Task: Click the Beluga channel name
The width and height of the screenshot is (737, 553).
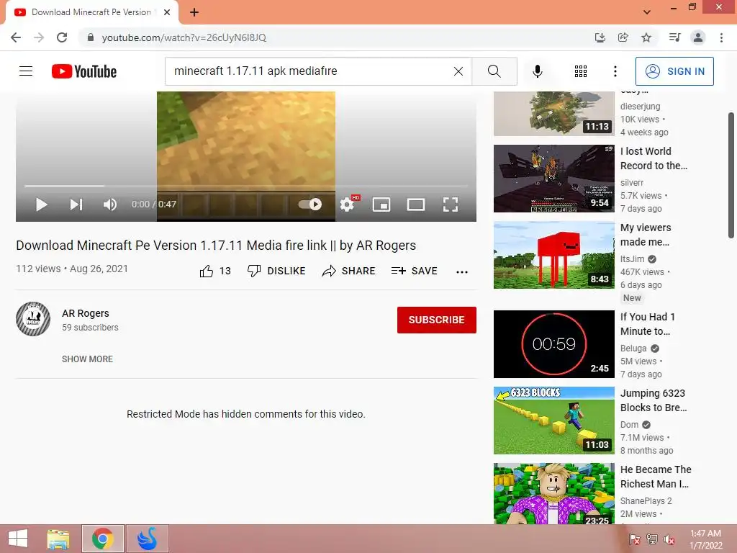Action: [x=633, y=348]
